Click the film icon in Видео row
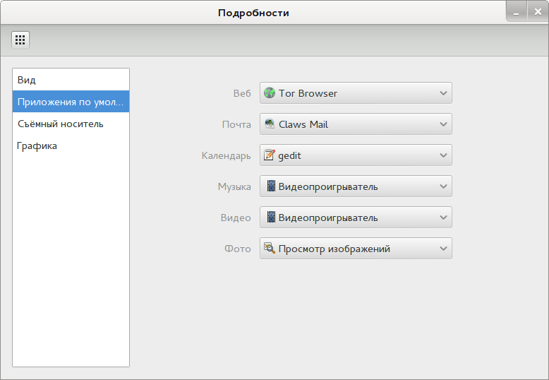Screen dimensions: 549x380 point(271,218)
